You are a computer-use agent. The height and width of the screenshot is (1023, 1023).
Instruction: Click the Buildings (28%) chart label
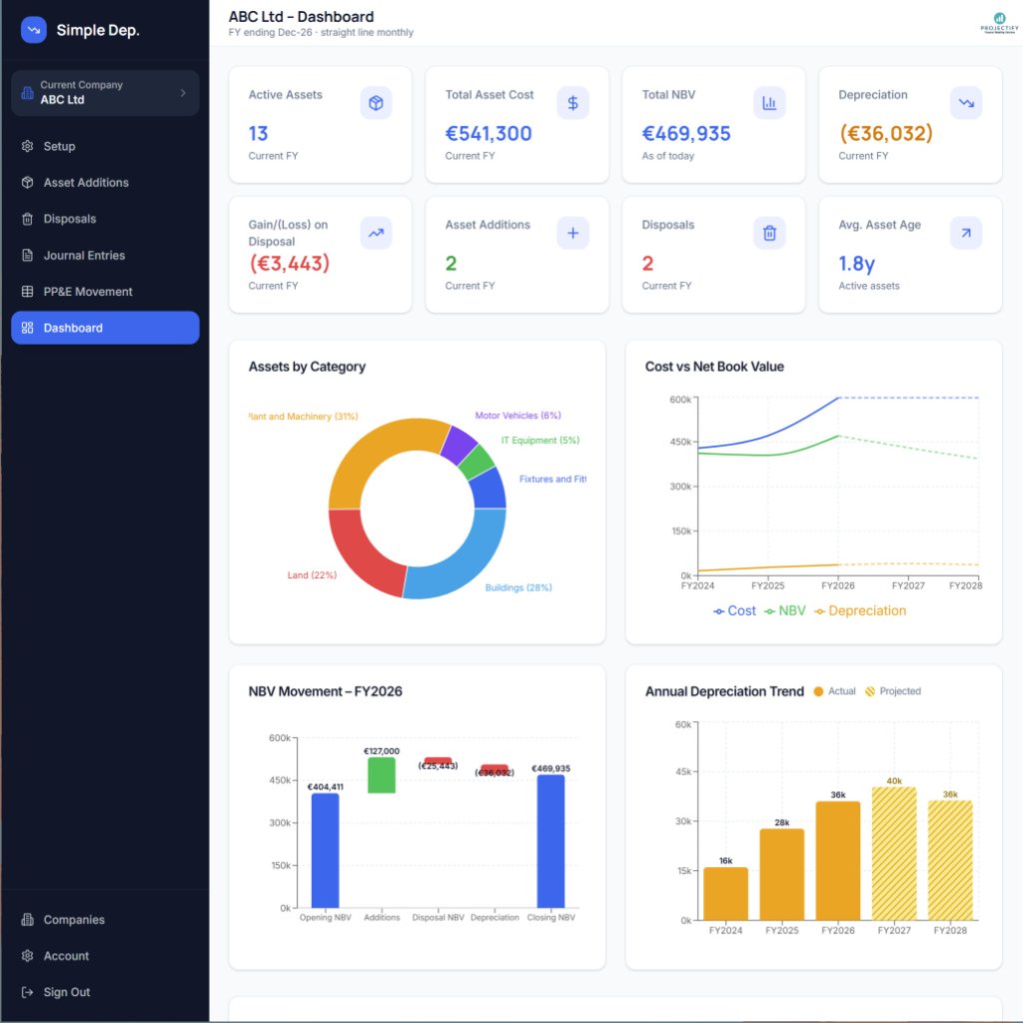[518, 587]
